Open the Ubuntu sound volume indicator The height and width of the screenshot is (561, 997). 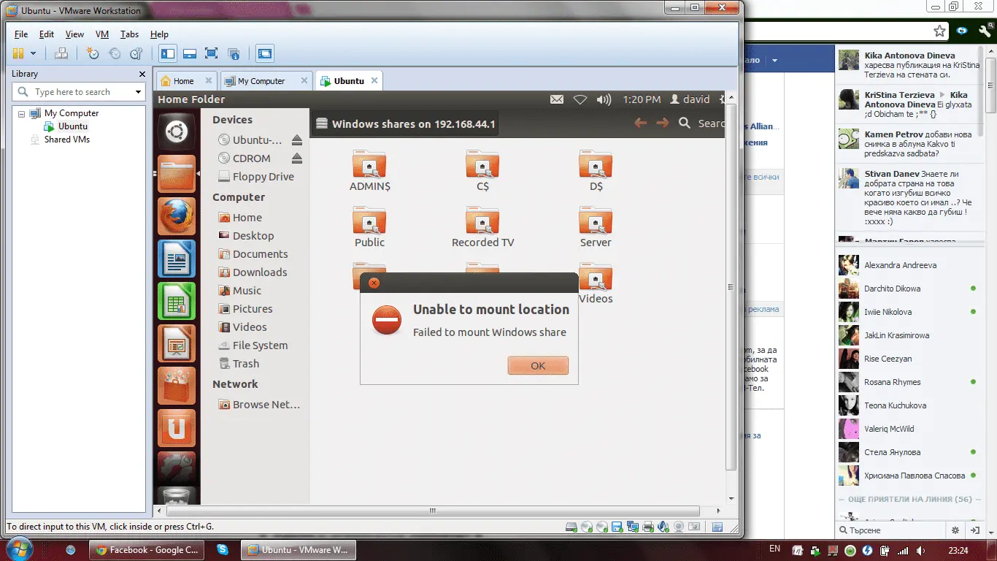[604, 99]
